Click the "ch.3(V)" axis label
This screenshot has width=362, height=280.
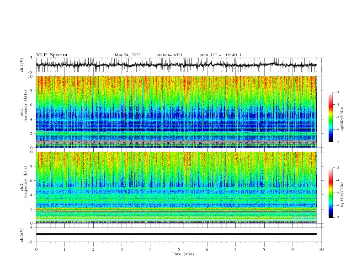22,235
